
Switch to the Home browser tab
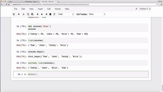pos(15,2)
